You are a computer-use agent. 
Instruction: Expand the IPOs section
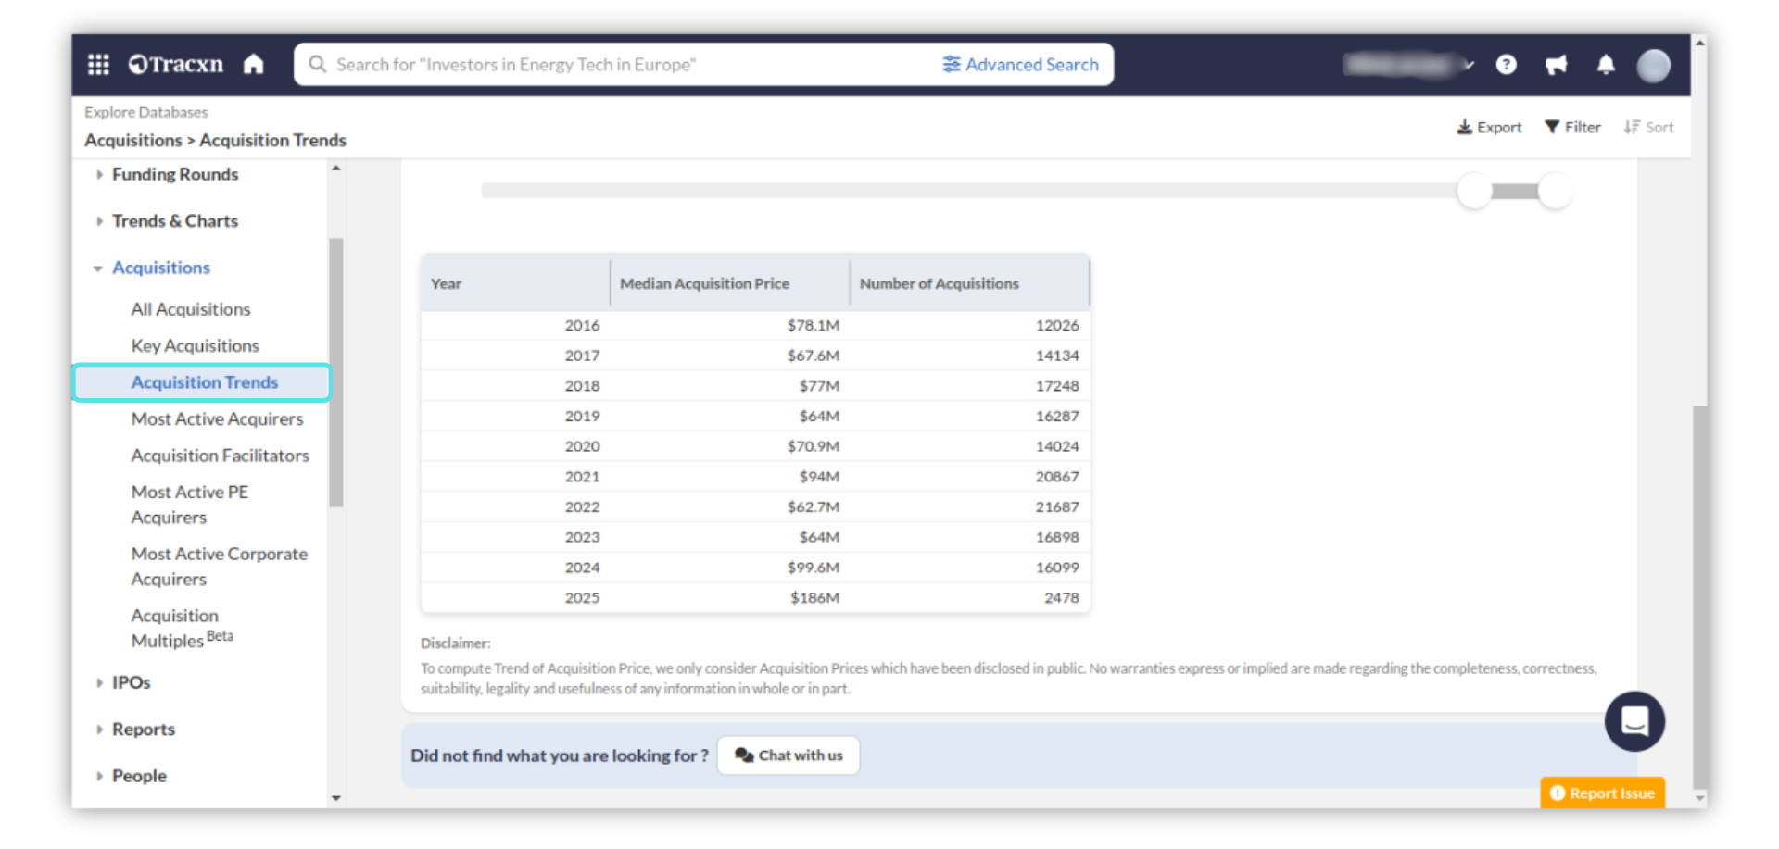coord(99,683)
